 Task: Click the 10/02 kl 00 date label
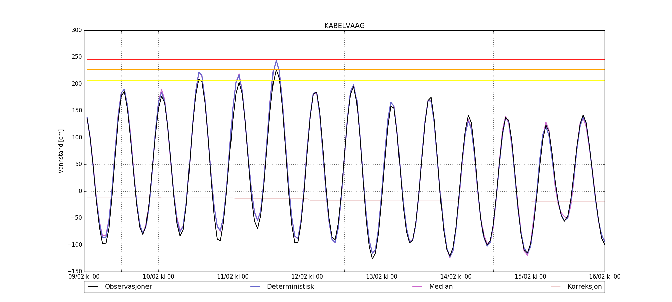click(x=159, y=277)
